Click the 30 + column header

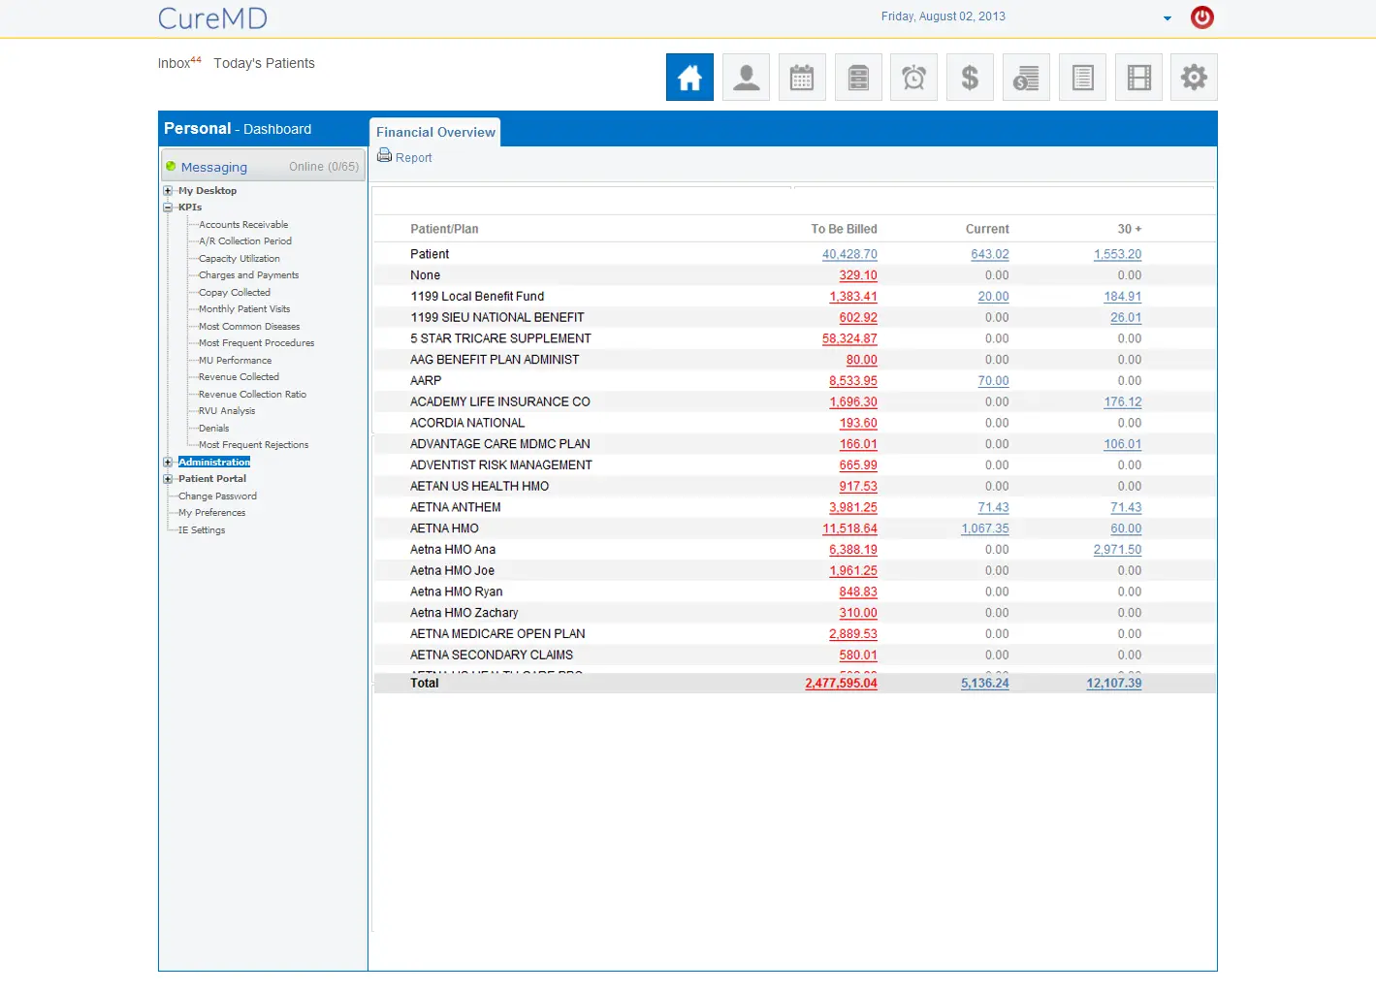(1130, 229)
